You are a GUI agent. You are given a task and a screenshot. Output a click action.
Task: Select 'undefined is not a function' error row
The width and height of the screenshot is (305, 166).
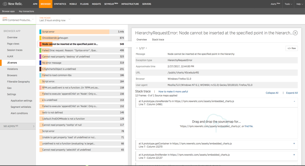click(x=82, y=144)
